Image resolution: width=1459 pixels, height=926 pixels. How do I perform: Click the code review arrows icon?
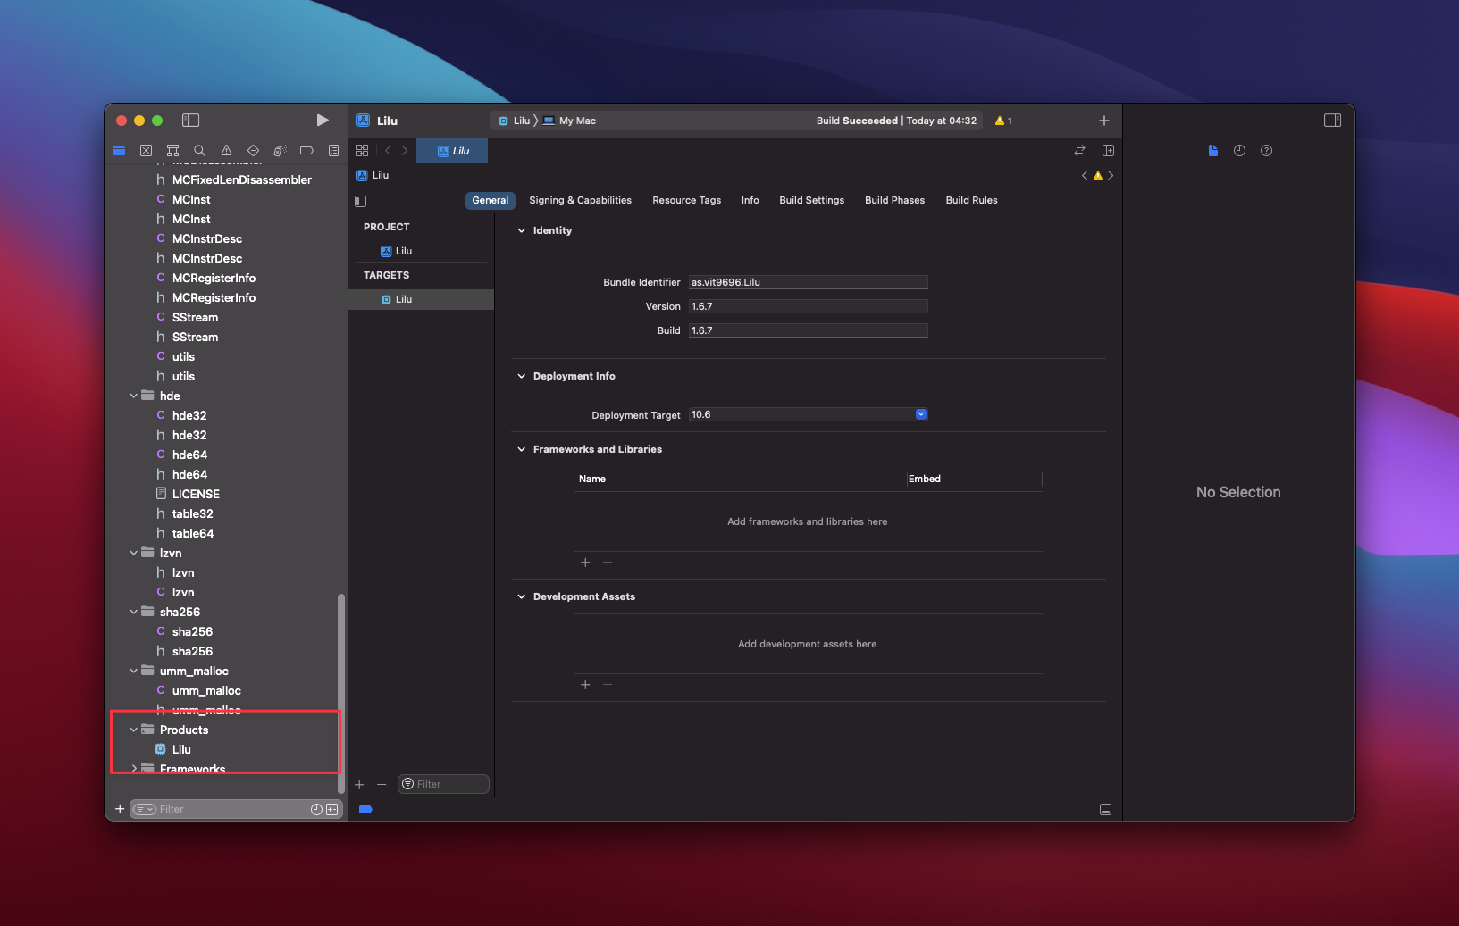tap(1079, 151)
